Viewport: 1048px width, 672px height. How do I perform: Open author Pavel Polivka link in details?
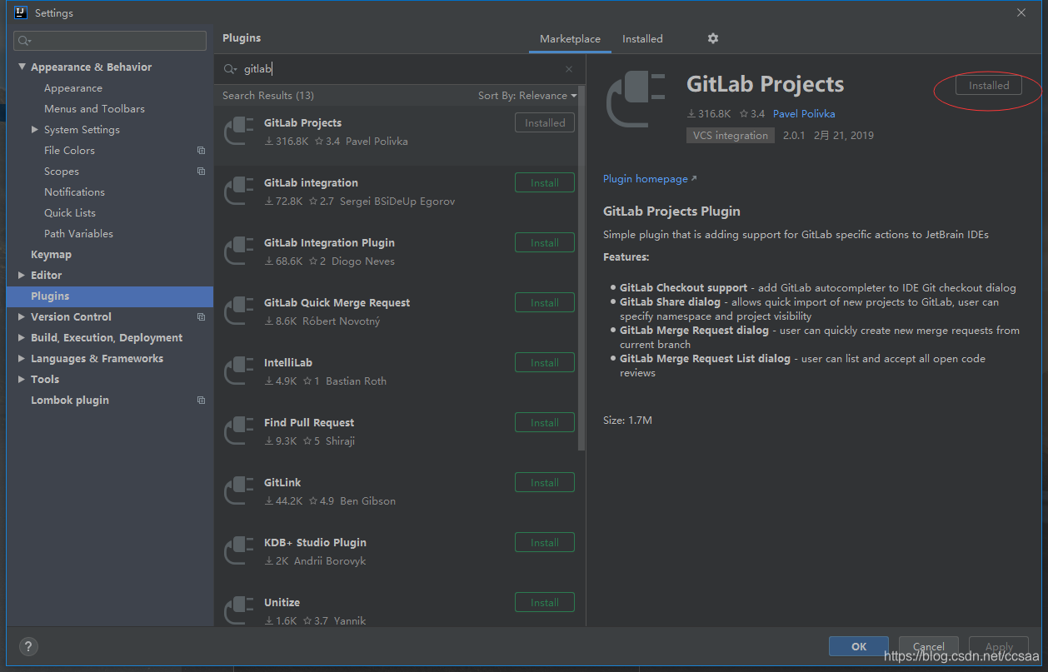tap(804, 114)
